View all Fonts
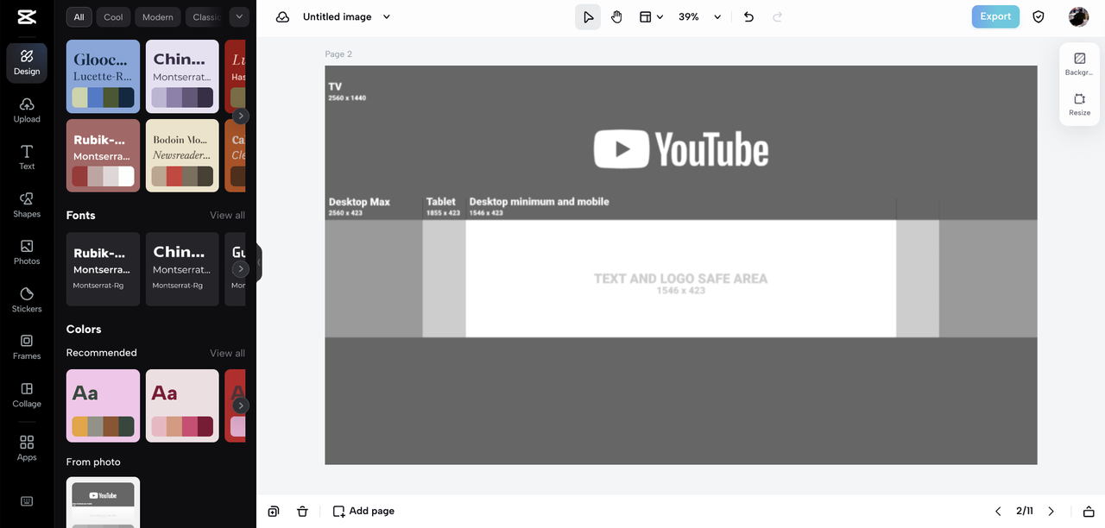The image size is (1105, 528). tap(227, 215)
